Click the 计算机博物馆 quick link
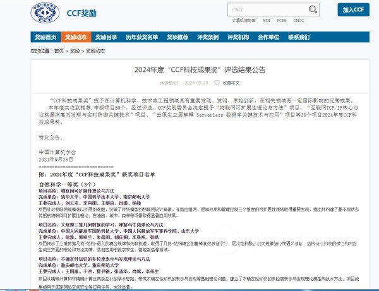 [x=244, y=21]
